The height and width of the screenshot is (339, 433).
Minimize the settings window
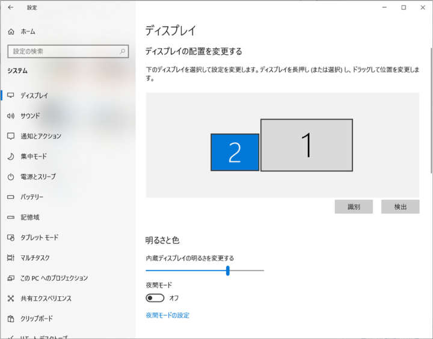(x=384, y=7)
